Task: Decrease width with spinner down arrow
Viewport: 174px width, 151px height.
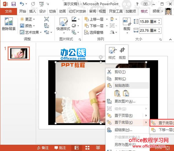Action: tap(159, 32)
